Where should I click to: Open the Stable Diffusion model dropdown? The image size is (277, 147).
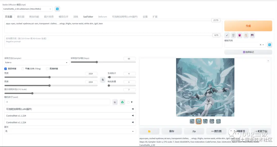coord(27,9)
